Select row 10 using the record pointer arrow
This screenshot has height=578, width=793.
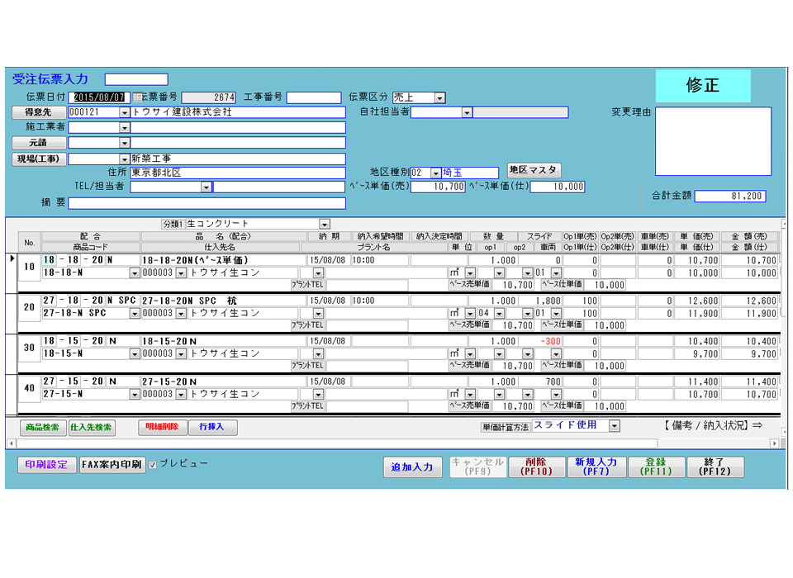coord(12,259)
